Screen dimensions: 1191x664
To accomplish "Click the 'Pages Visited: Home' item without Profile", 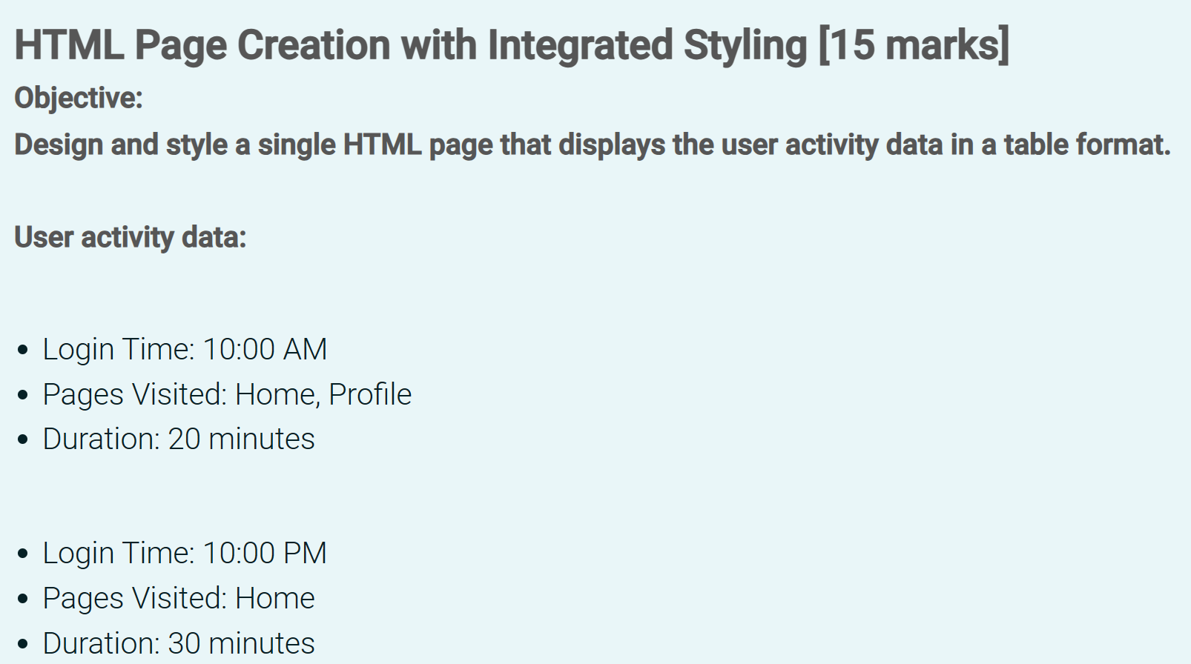I will pyautogui.click(x=179, y=599).
